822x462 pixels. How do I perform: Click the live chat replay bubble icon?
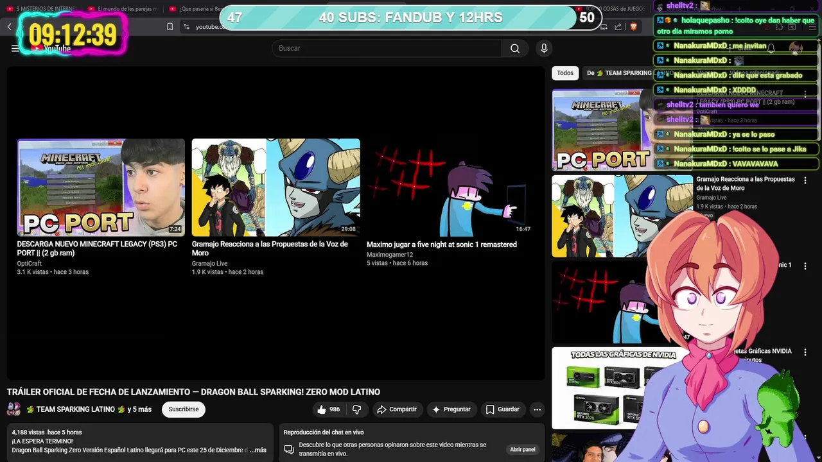pyautogui.click(x=289, y=449)
